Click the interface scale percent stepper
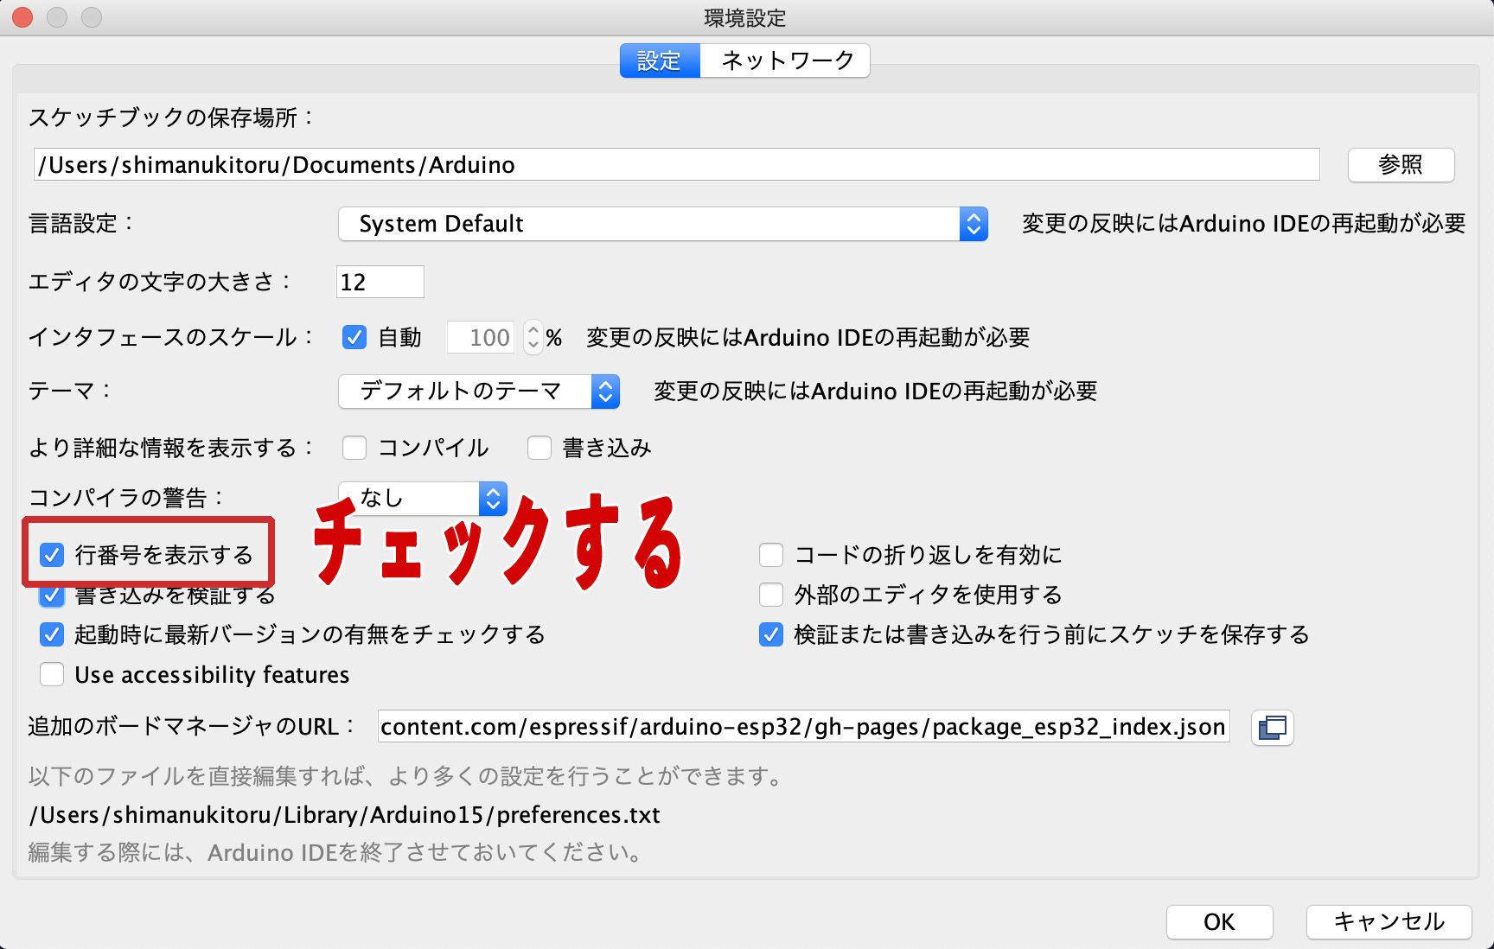The image size is (1494, 949). click(x=533, y=337)
